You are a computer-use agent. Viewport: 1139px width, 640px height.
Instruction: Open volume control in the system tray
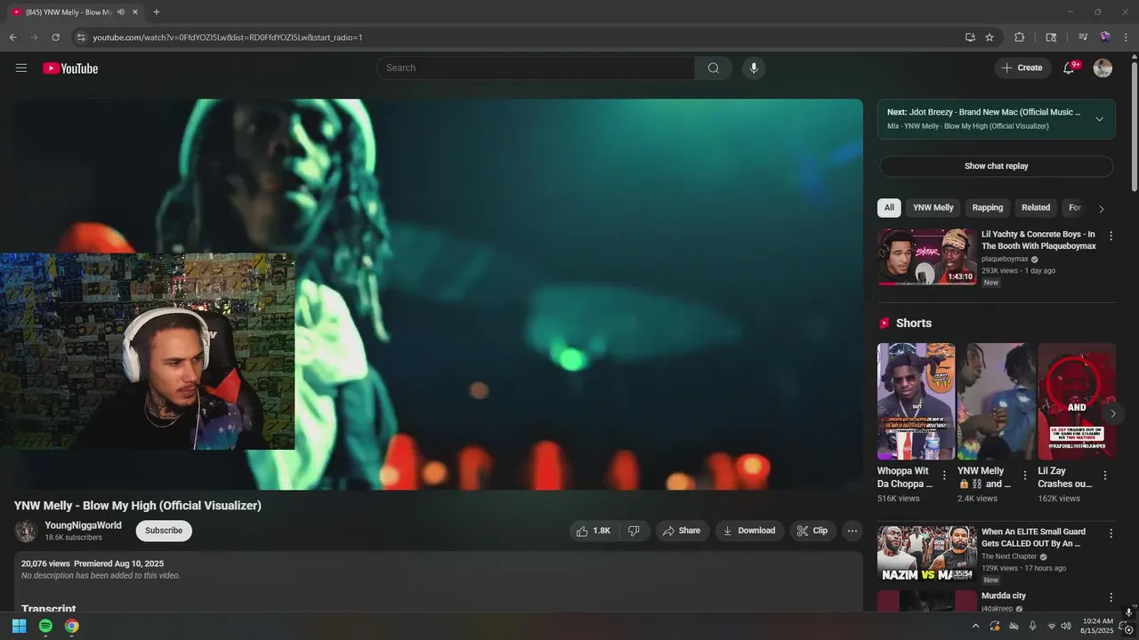point(1066,627)
